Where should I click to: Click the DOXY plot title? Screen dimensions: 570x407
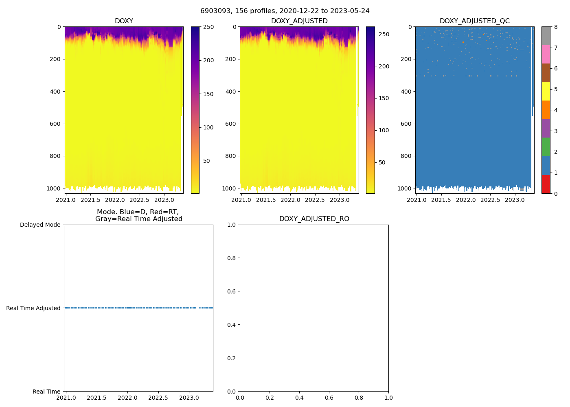124,21
